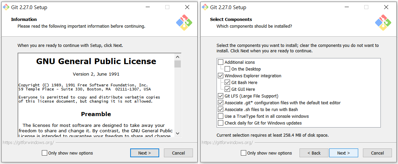Tick Only show new options in Information window
This screenshot has width=398, height=164.
pyautogui.click(x=45, y=153)
